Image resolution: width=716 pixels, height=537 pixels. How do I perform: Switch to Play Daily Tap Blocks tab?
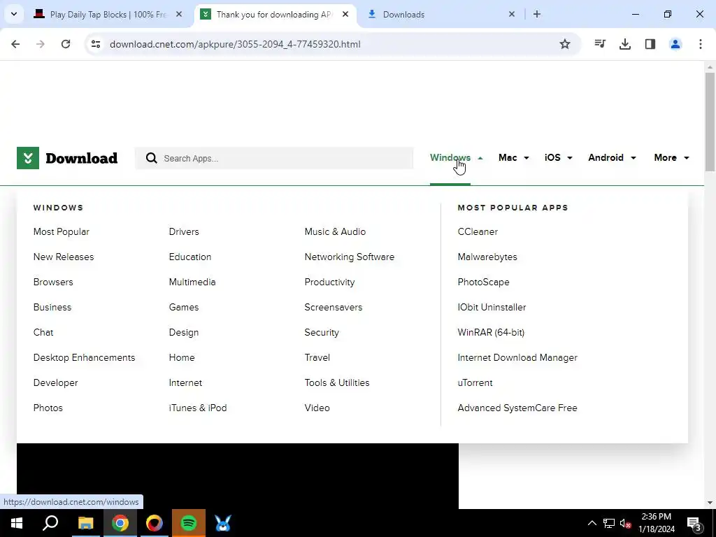(x=108, y=14)
